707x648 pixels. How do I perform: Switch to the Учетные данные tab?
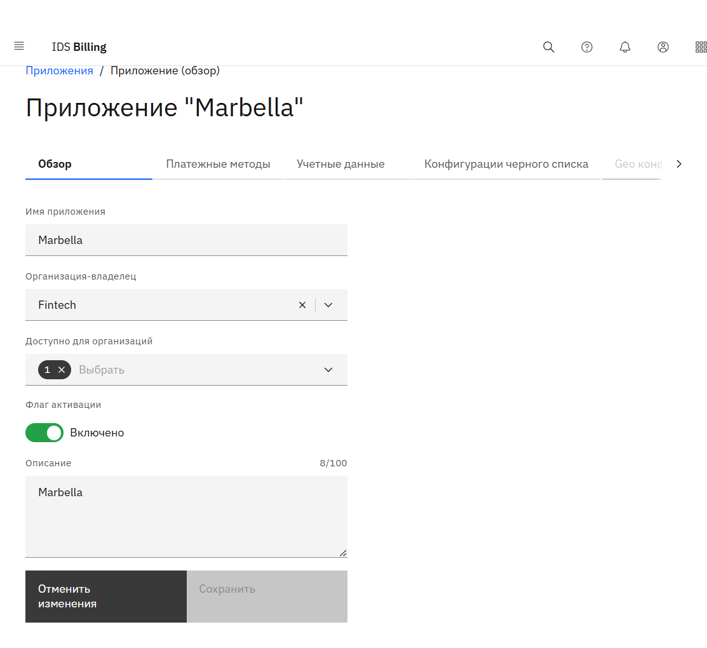point(340,164)
